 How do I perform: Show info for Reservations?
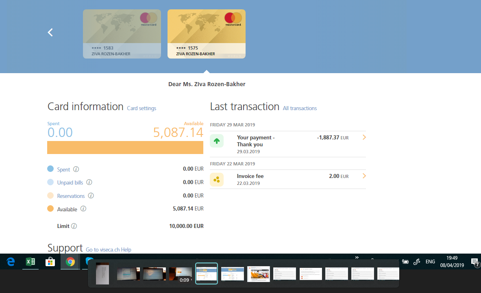[91, 195]
